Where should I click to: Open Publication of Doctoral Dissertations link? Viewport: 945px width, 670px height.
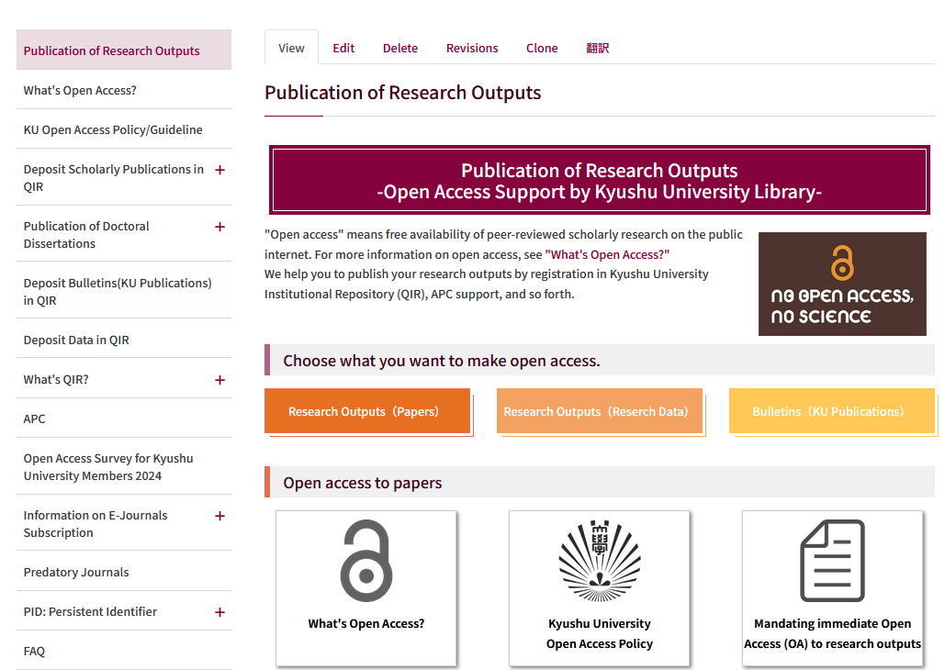click(x=86, y=234)
